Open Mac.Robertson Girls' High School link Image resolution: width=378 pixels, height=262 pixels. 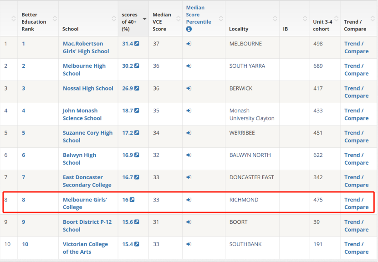point(86,47)
